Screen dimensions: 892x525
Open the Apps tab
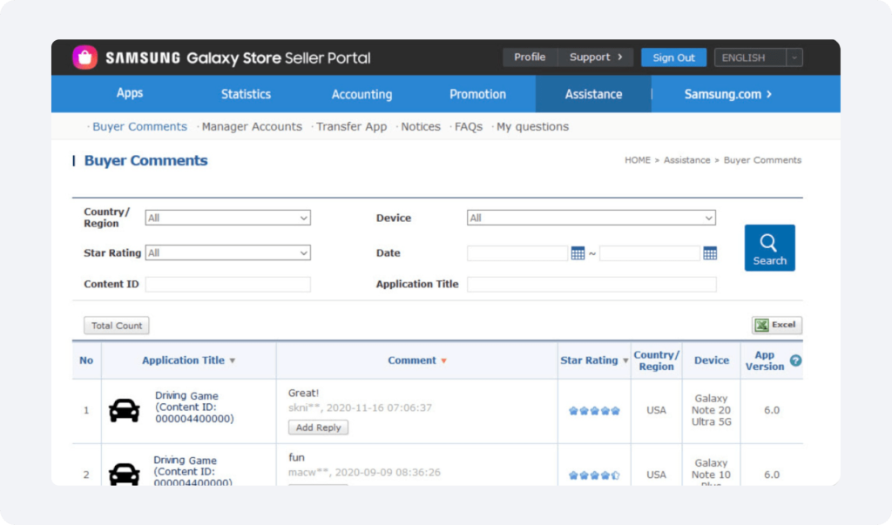click(130, 93)
